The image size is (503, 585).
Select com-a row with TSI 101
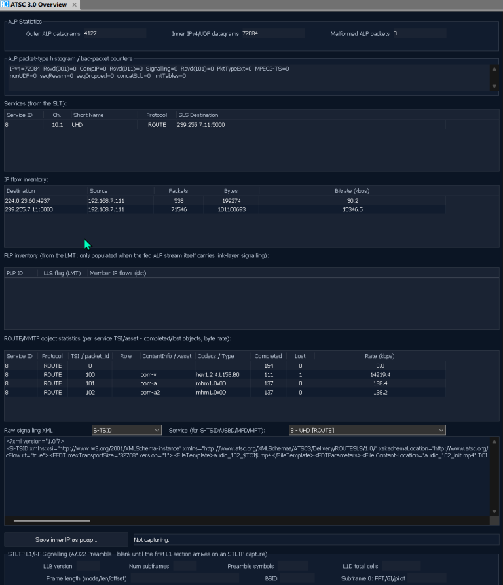click(x=225, y=383)
